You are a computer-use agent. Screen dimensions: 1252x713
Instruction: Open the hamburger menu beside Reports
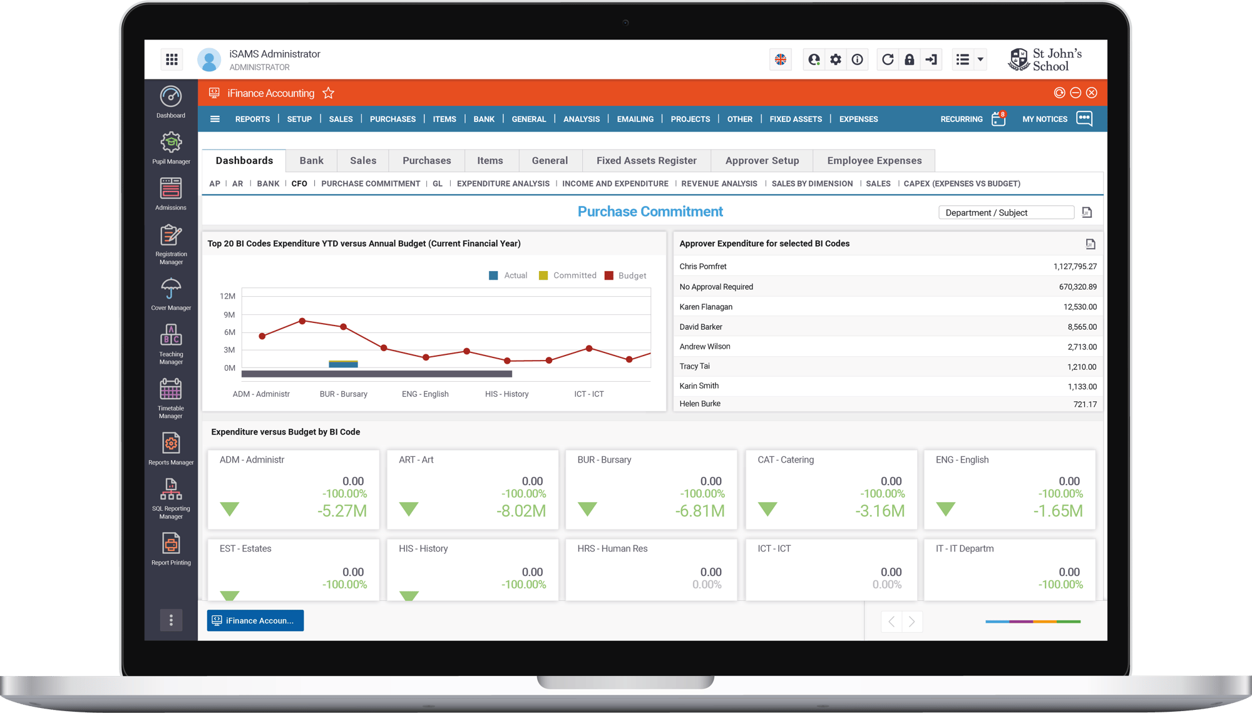pos(215,118)
